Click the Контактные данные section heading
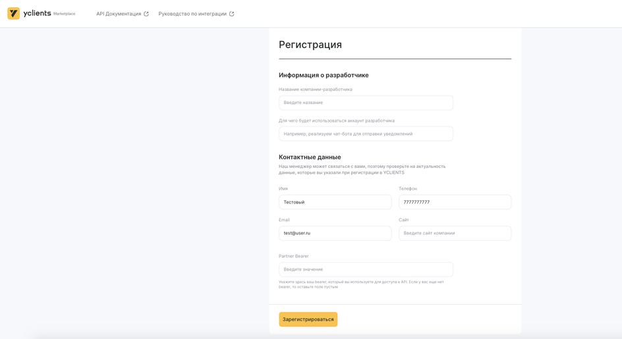The width and height of the screenshot is (622, 339). [x=310, y=157]
